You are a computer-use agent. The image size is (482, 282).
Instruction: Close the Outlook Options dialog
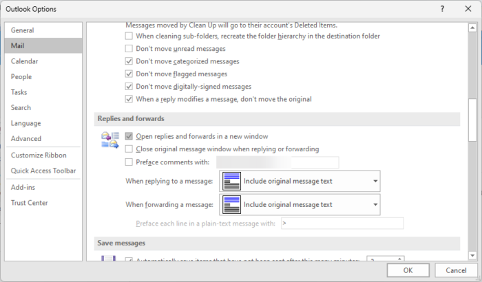point(468,9)
